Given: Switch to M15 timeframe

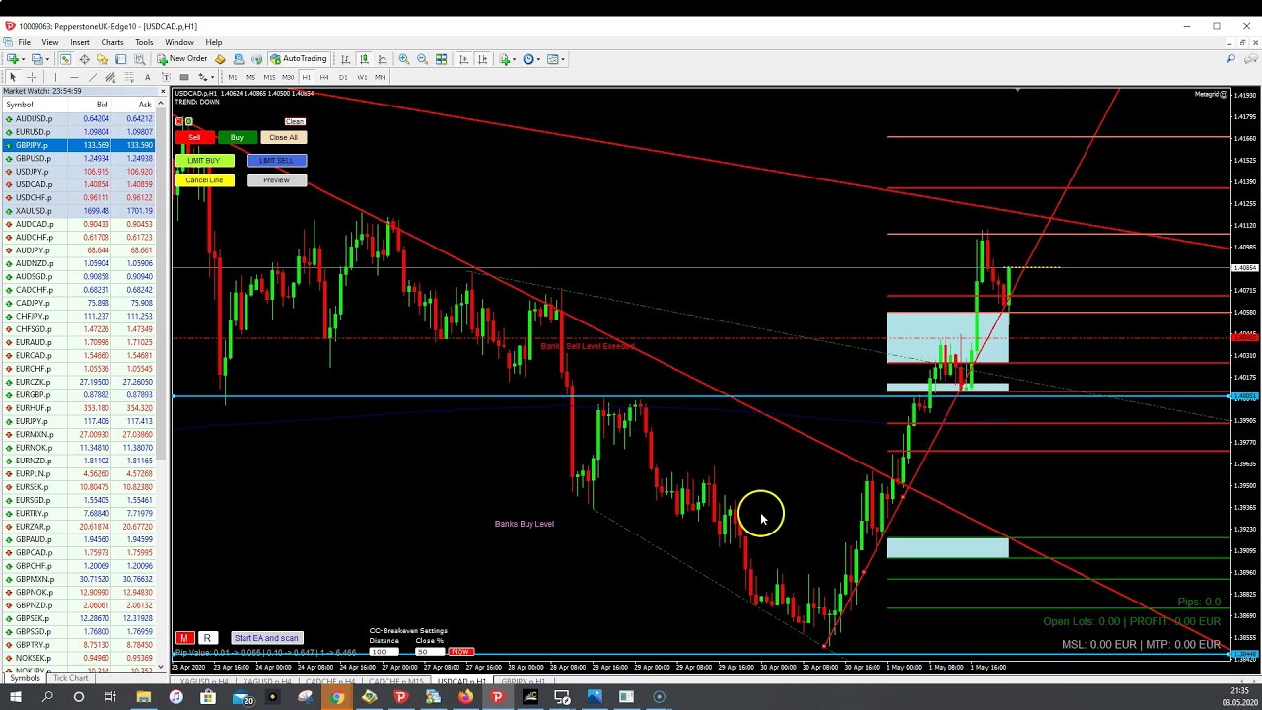Looking at the screenshot, I should pos(269,77).
